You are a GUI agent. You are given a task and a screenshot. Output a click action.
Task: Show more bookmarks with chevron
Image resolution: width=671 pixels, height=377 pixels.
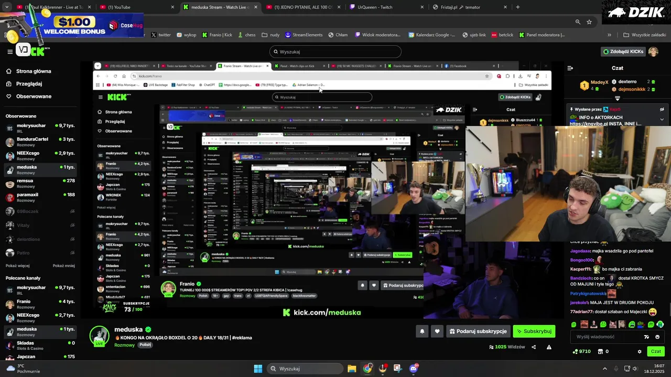609,35
